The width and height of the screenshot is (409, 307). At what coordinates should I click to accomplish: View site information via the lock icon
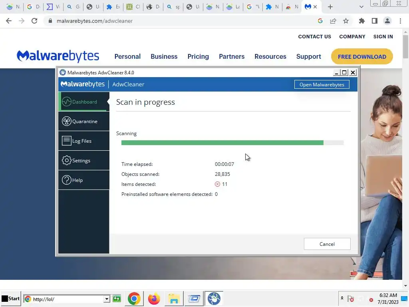50,21
